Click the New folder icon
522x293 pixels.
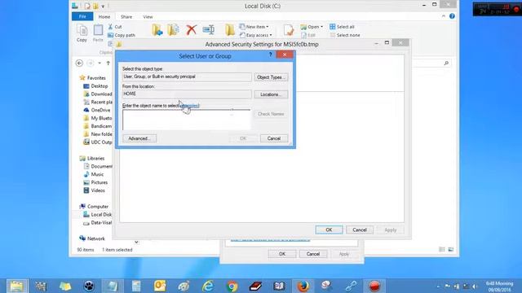tap(230, 30)
